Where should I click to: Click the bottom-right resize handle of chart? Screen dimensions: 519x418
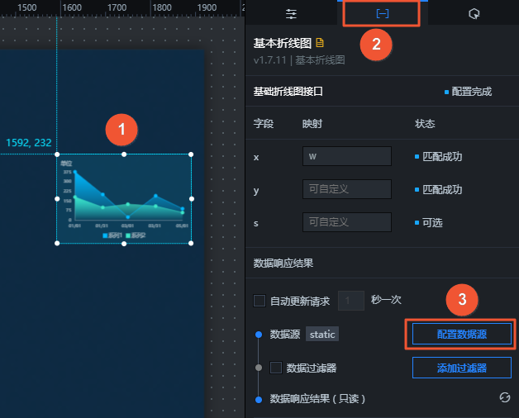pyautogui.click(x=191, y=243)
